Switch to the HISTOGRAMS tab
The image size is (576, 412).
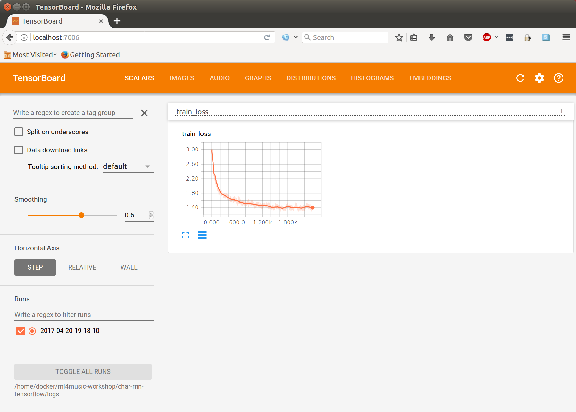(372, 78)
